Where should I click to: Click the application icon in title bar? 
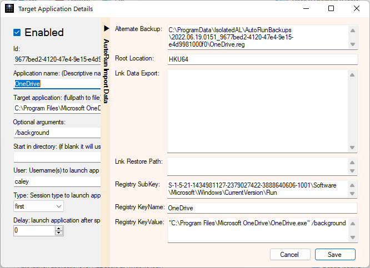pos(9,8)
